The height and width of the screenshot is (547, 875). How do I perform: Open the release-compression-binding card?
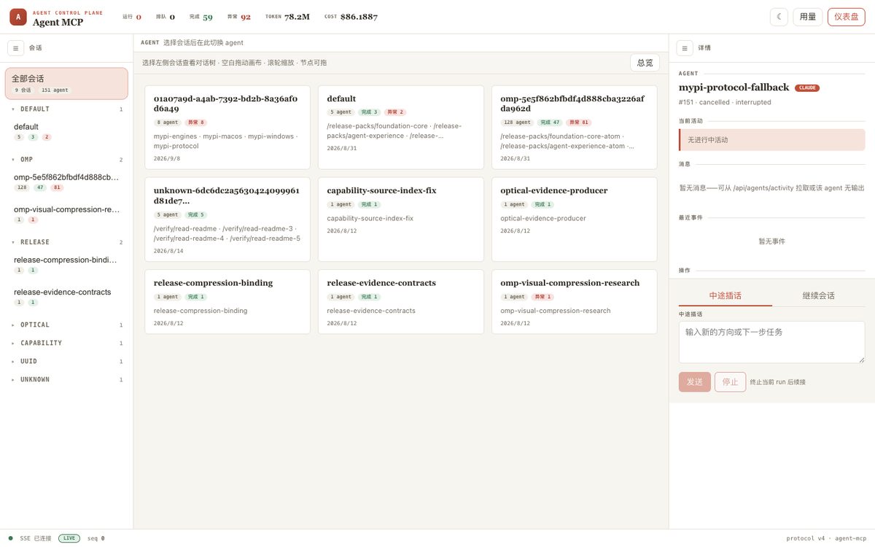coord(227,302)
